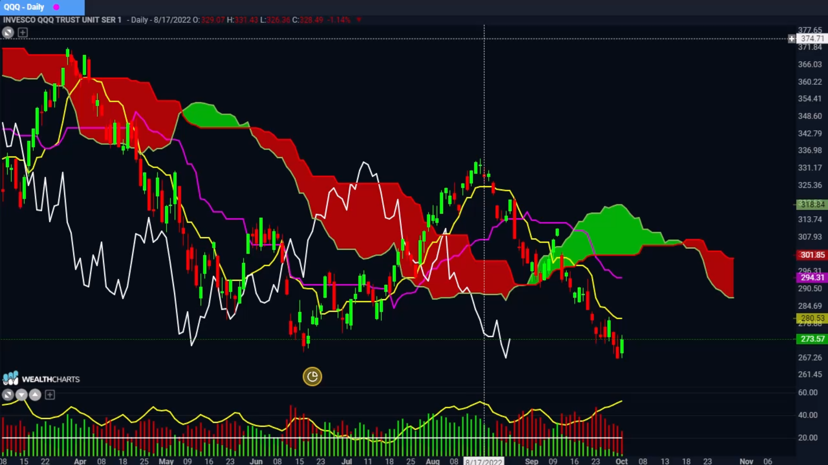
Task: Move indicator pane down with down arrow
Action: pyautogui.click(x=22, y=394)
